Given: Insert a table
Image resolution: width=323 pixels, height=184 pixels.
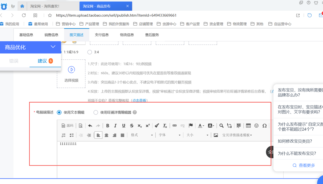Looking at the screenshot, I should point(248,126).
